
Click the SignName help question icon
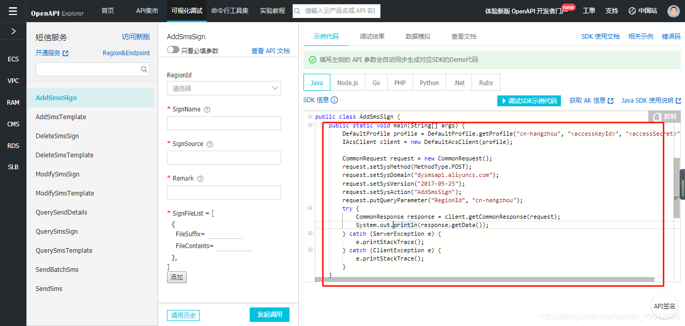pos(207,109)
